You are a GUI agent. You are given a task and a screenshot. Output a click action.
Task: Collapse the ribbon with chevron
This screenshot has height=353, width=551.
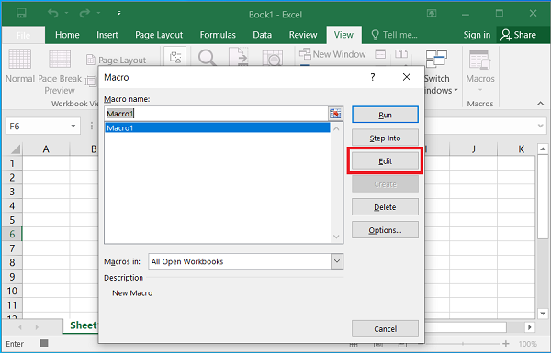click(540, 104)
